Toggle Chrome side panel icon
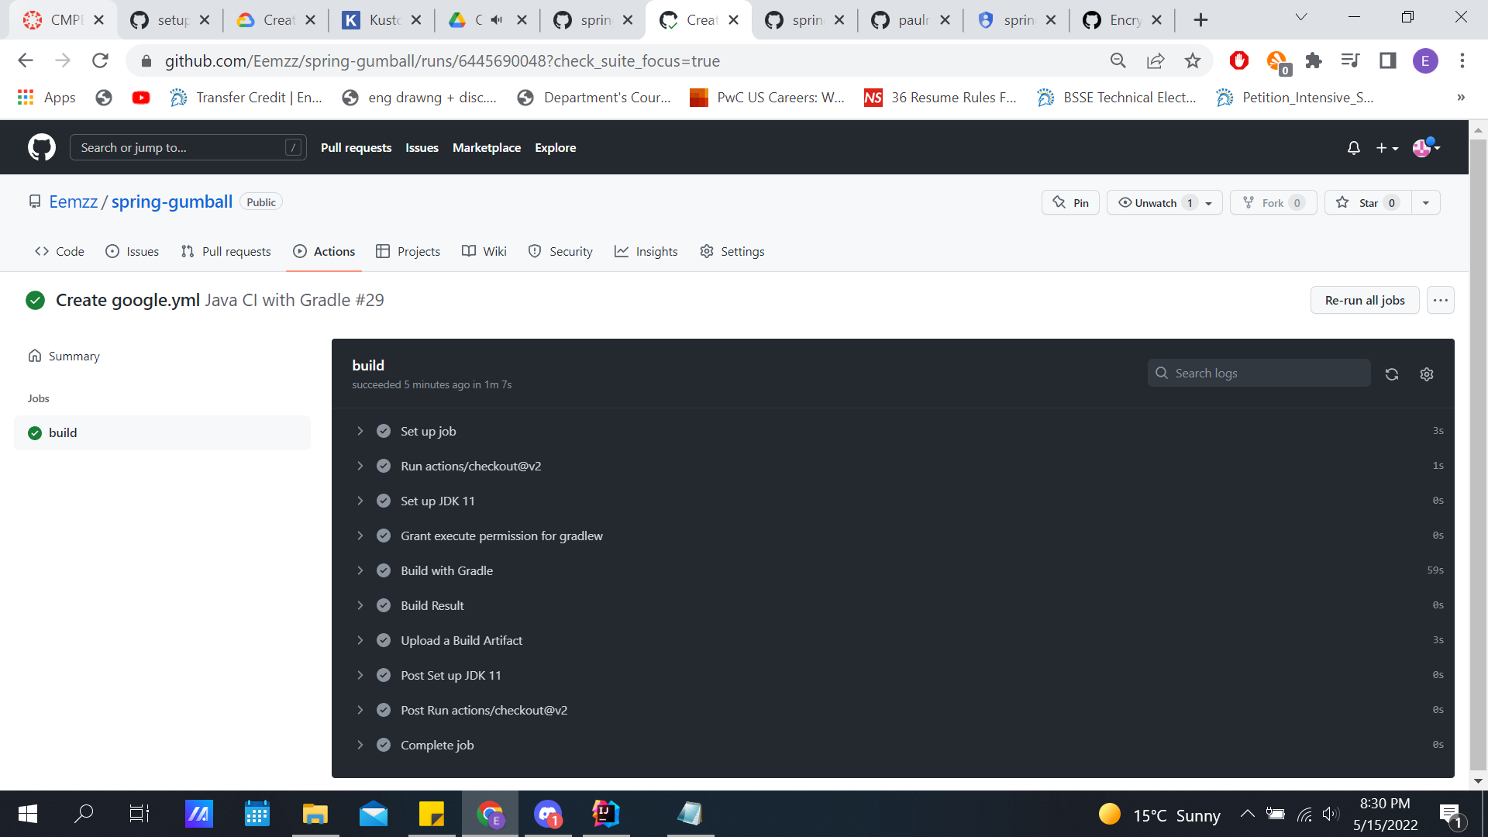This screenshot has height=837, width=1488. point(1387,60)
